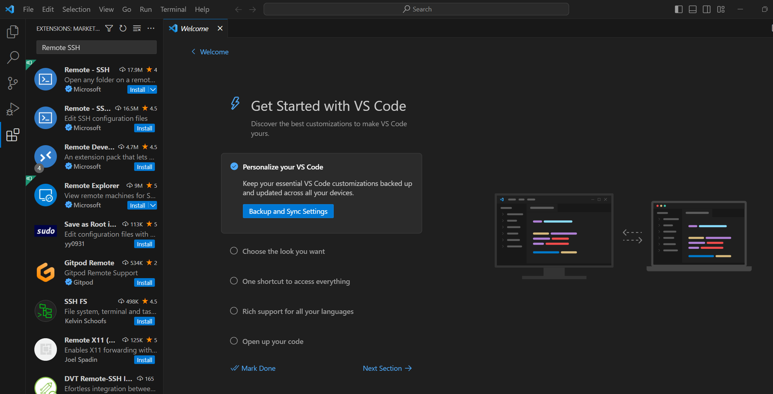Click the sync devices illustration
The width and height of the screenshot is (773, 394).
pyautogui.click(x=623, y=236)
